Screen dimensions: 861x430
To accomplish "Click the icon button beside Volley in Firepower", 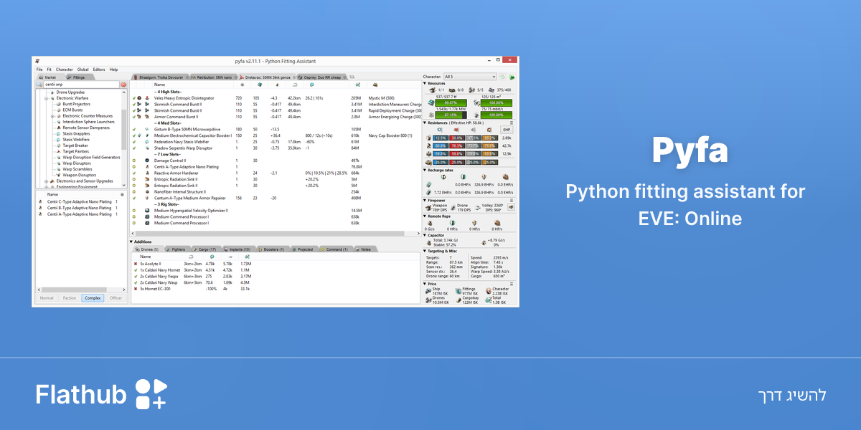I will point(511,207).
